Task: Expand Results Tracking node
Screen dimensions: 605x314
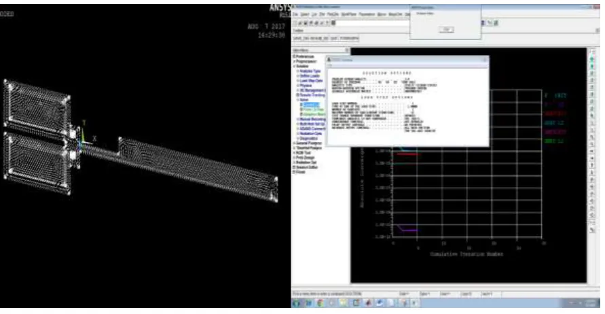Action: click(x=310, y=95)
